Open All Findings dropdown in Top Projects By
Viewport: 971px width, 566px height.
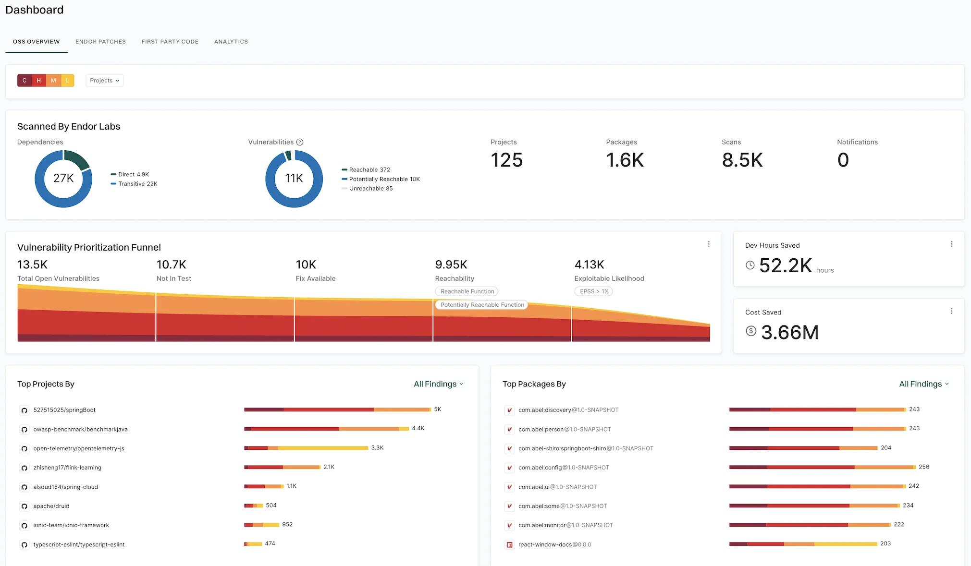pos(438,384)
